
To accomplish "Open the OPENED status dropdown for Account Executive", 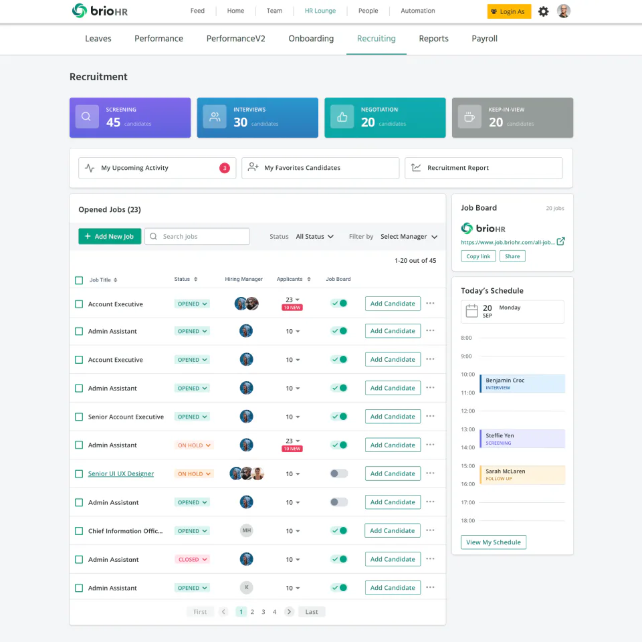I will pos(193,303).
